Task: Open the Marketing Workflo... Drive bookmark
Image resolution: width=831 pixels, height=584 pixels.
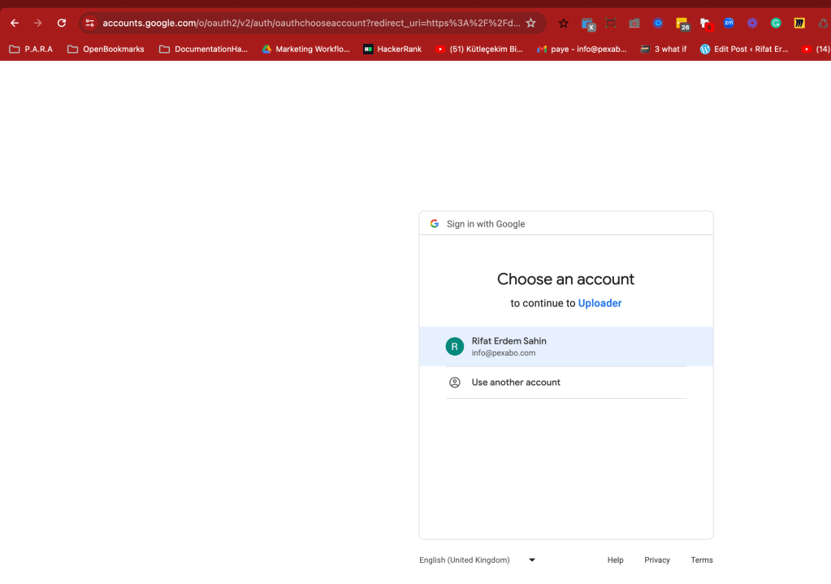Action: point(305,49)
